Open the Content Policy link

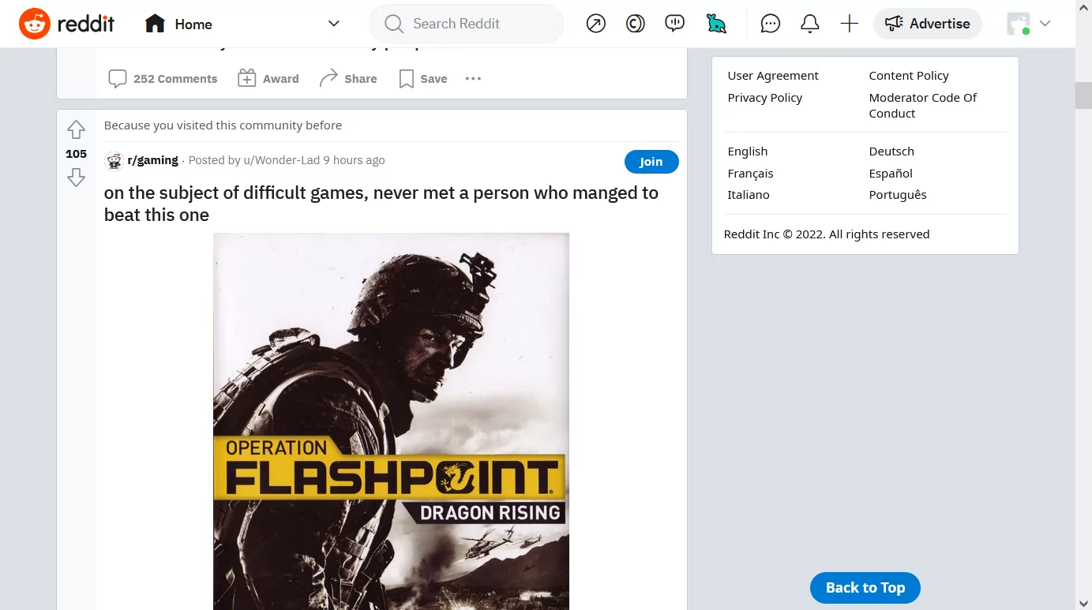tap(909, 76)
